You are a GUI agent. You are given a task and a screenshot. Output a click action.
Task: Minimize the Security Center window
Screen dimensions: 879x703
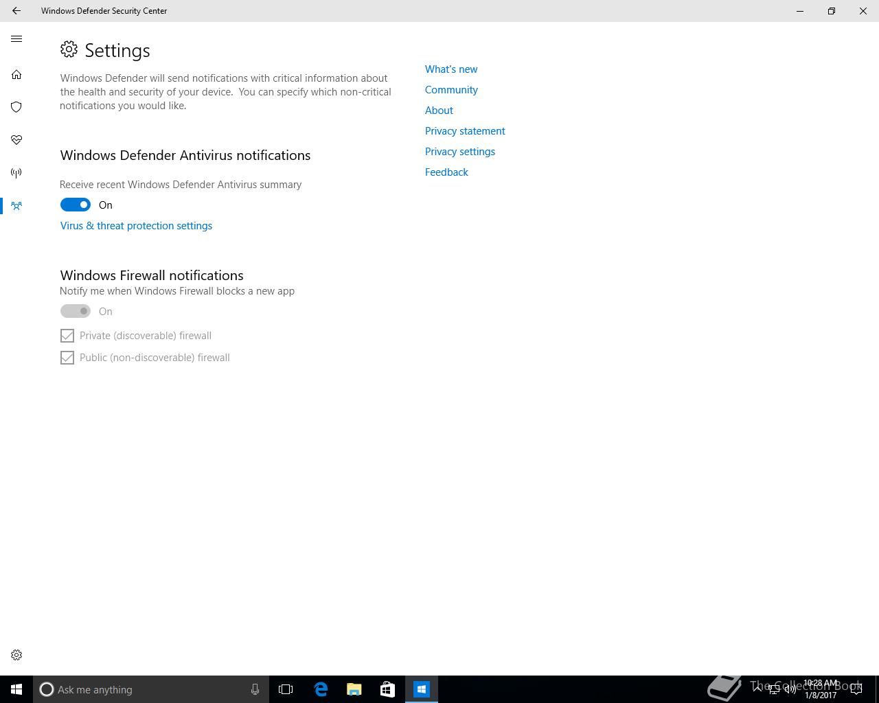point(800,11)
